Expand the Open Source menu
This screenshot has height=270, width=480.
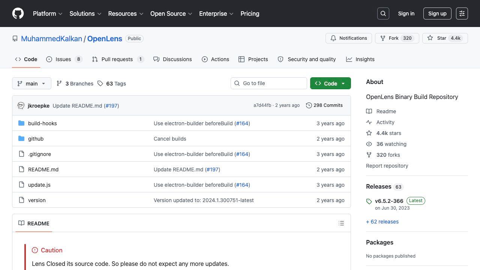coord(171,13)
